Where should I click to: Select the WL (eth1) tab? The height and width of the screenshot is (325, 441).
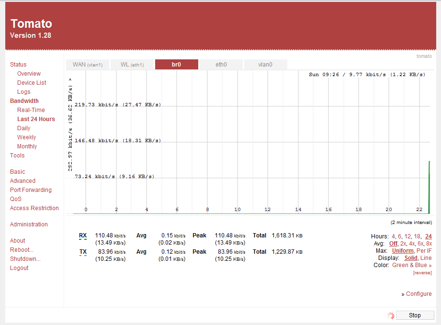point(132,65)
